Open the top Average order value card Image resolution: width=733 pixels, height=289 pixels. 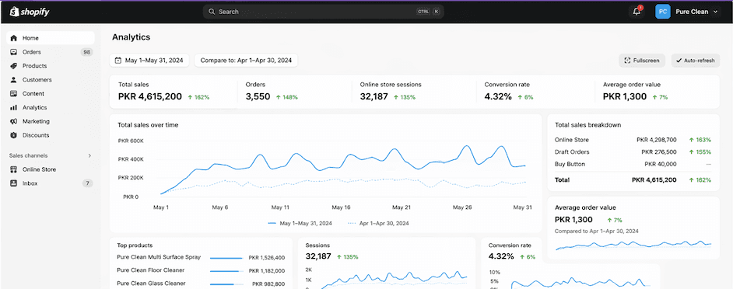(658, 92)
